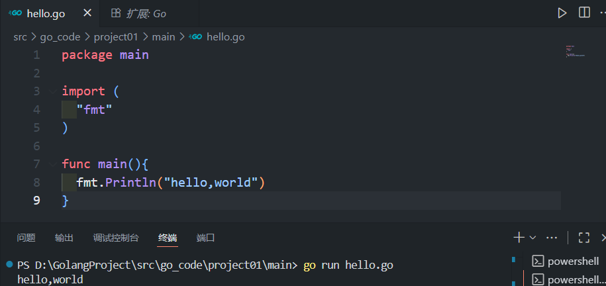Viewport: 606px width, 286px height.
Task: Collapse the import block fold arrow
Action: click(x=53, y=91)
